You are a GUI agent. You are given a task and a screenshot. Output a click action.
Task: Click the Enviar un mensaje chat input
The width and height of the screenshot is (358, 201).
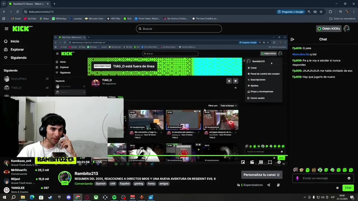click(323, 178)
